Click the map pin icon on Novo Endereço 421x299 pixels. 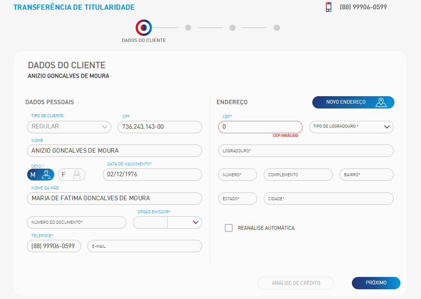pyautogui.click(x=381, y=103)
